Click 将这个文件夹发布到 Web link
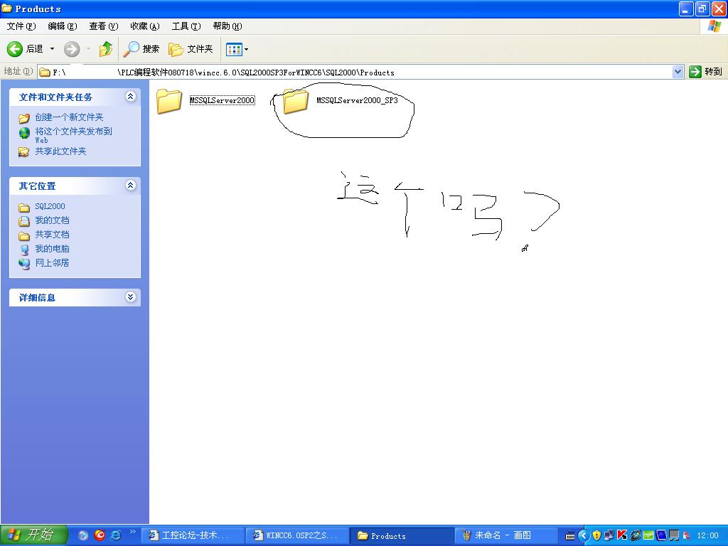The image size is (728, 546). tap(73, 135)
